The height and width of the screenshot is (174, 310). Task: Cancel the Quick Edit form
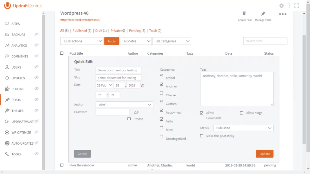pos(82,154)
